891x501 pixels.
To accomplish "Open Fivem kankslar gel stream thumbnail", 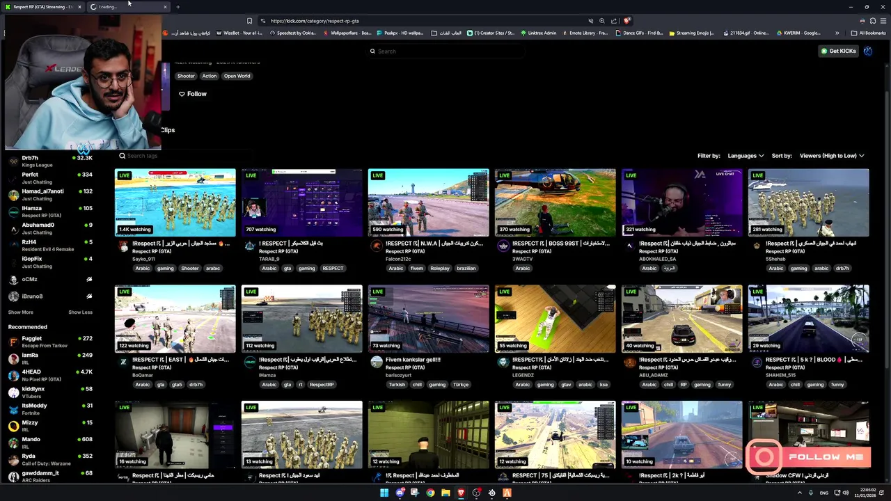I will tap(428, 319).
